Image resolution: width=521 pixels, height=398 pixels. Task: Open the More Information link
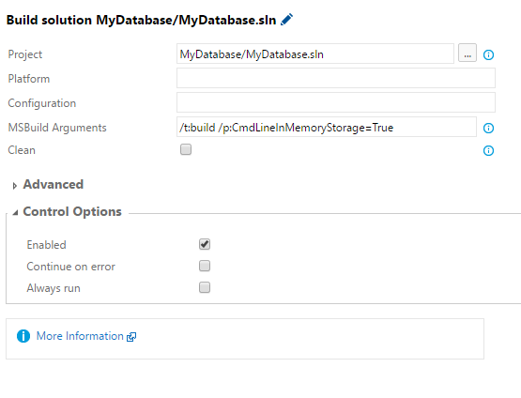(x=80, y=336)
